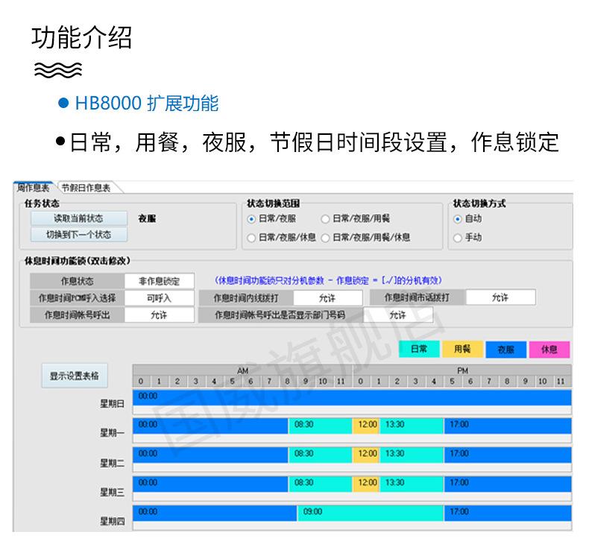
Task: Pick the cyan 日常 legend swatch
Action: pos(419,350)
